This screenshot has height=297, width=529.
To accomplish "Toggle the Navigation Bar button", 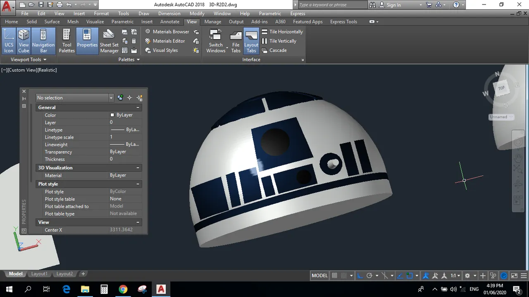I will tap(43, 41).
